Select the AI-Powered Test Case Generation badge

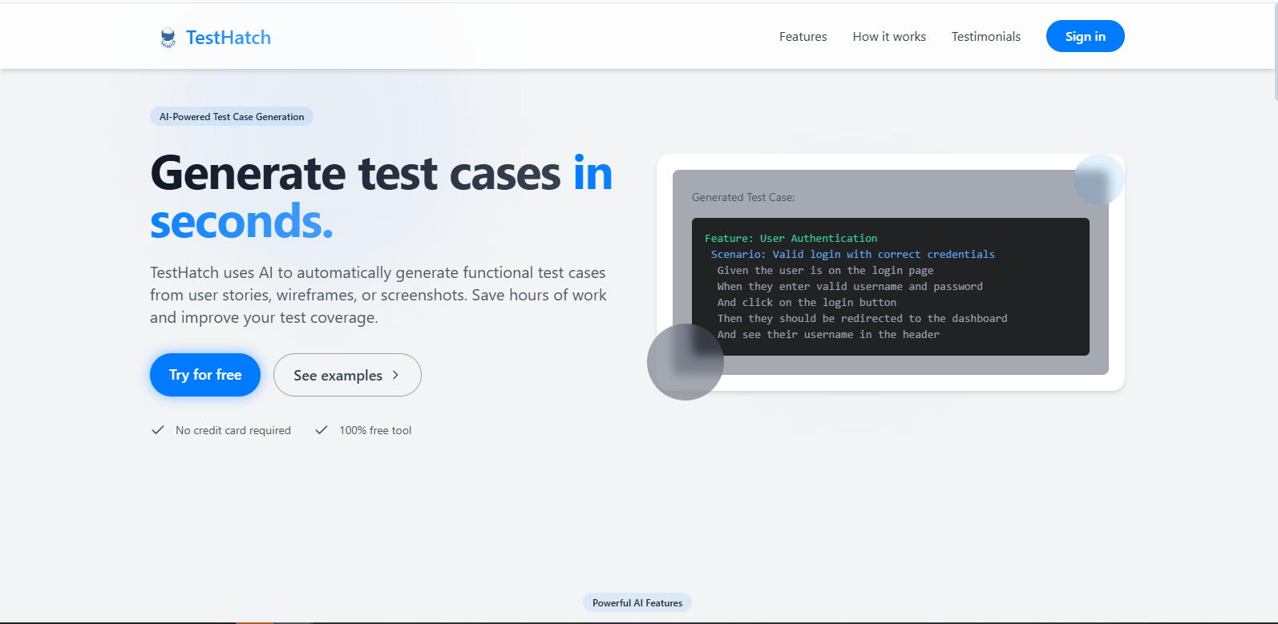click(232, 117)
